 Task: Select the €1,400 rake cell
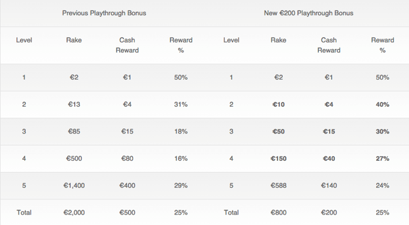point(74,185)
